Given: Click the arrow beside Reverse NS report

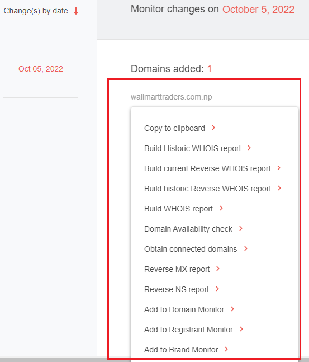Looking at the screenshot, I should click(x=217, y=289).
